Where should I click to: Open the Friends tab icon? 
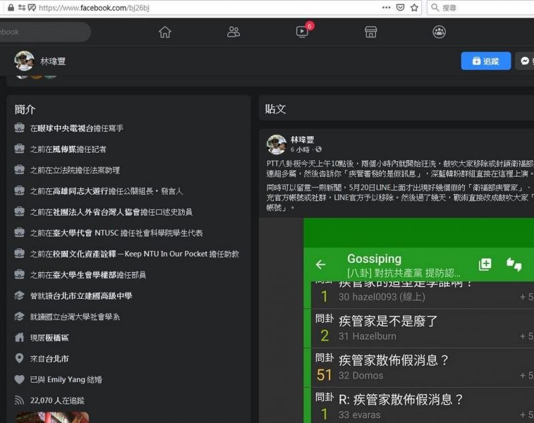point(233,32)
